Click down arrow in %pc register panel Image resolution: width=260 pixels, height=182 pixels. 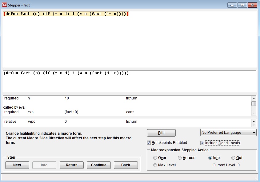(254, 125)
